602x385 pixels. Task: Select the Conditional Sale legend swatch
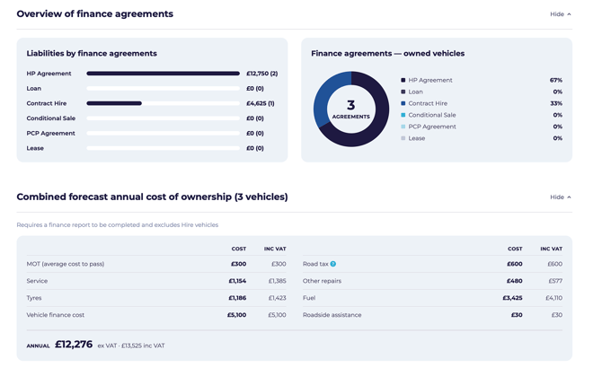403,115
